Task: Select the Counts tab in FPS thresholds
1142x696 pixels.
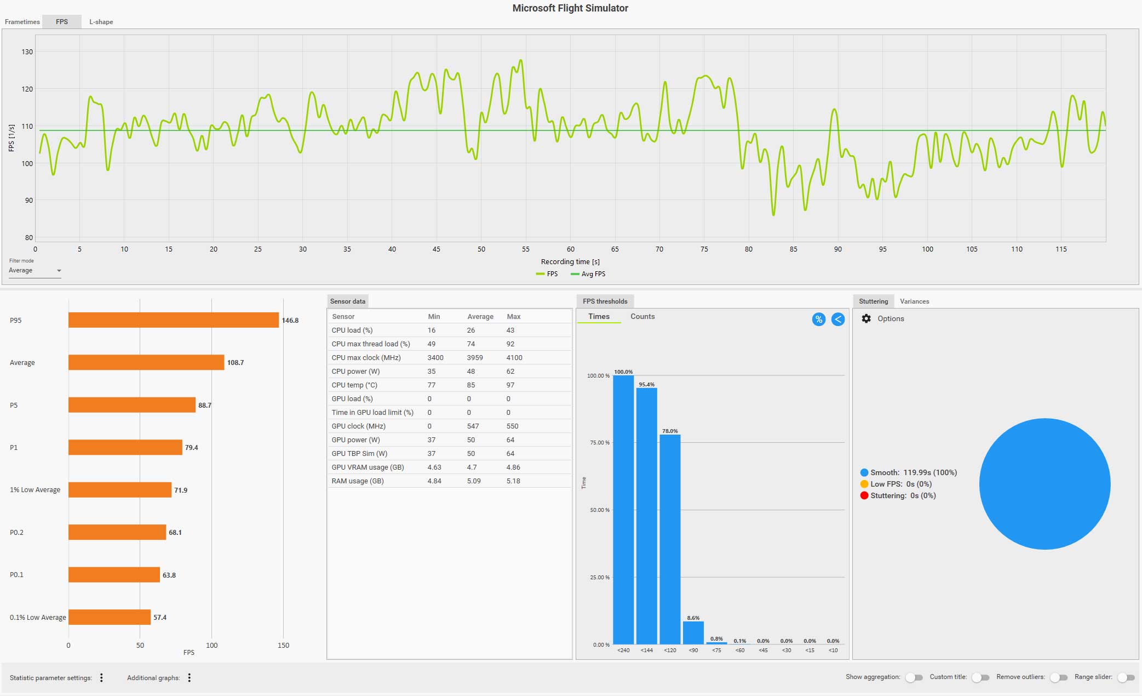Action: 642,317
